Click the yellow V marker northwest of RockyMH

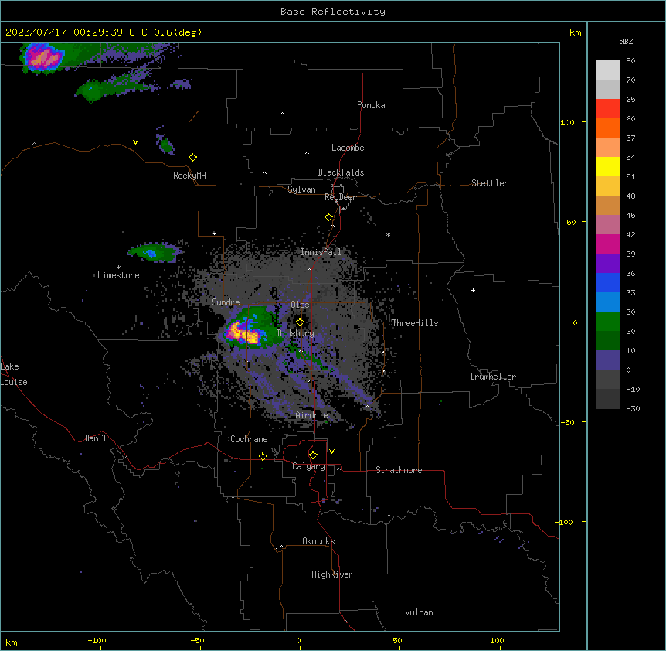pos(135,142)
